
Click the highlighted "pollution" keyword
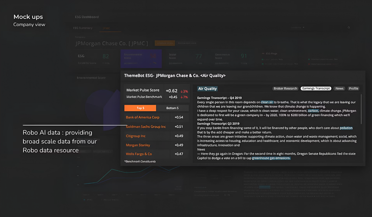(346, 128)
